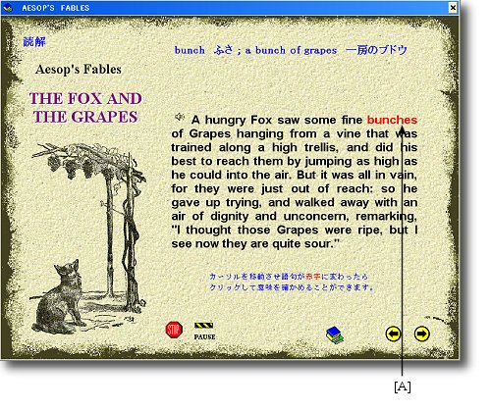Image resolution: width=491 pixels, height=412 pixels.
Task: Click "THE FOX AND THE GRAPES" title
Action: click(85, 108)
